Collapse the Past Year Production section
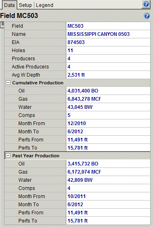The height and width of the screenshot is (227, 153). (8, 156)
